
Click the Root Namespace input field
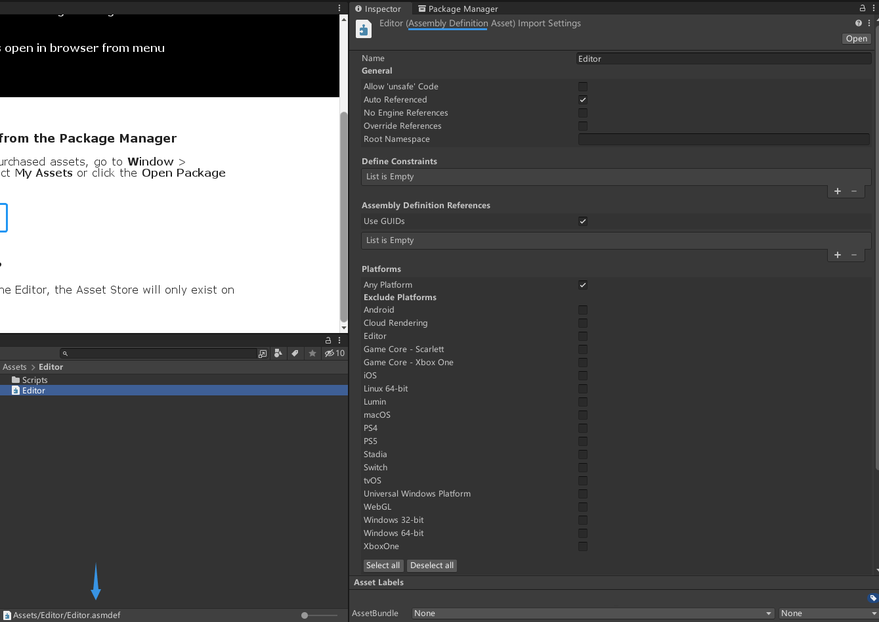pos(724,139)
